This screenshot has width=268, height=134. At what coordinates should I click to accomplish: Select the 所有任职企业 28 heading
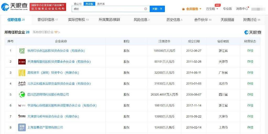(x=17, y=32)
